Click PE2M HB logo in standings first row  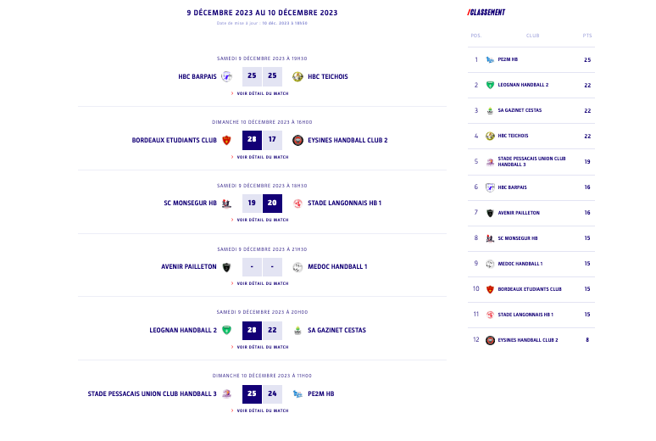point(490,60)
